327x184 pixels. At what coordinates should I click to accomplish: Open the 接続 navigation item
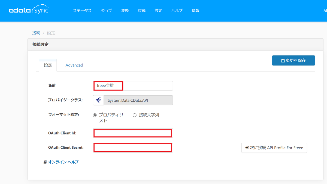coord(142,11)
